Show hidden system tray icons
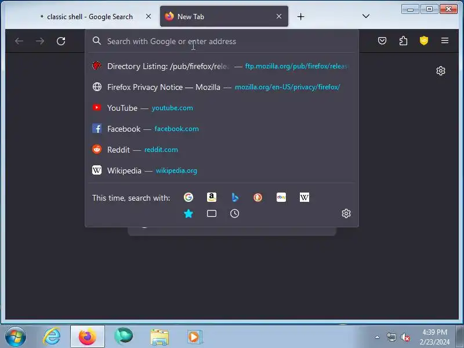Screen dimensions: 464x348 coord(377,337)
